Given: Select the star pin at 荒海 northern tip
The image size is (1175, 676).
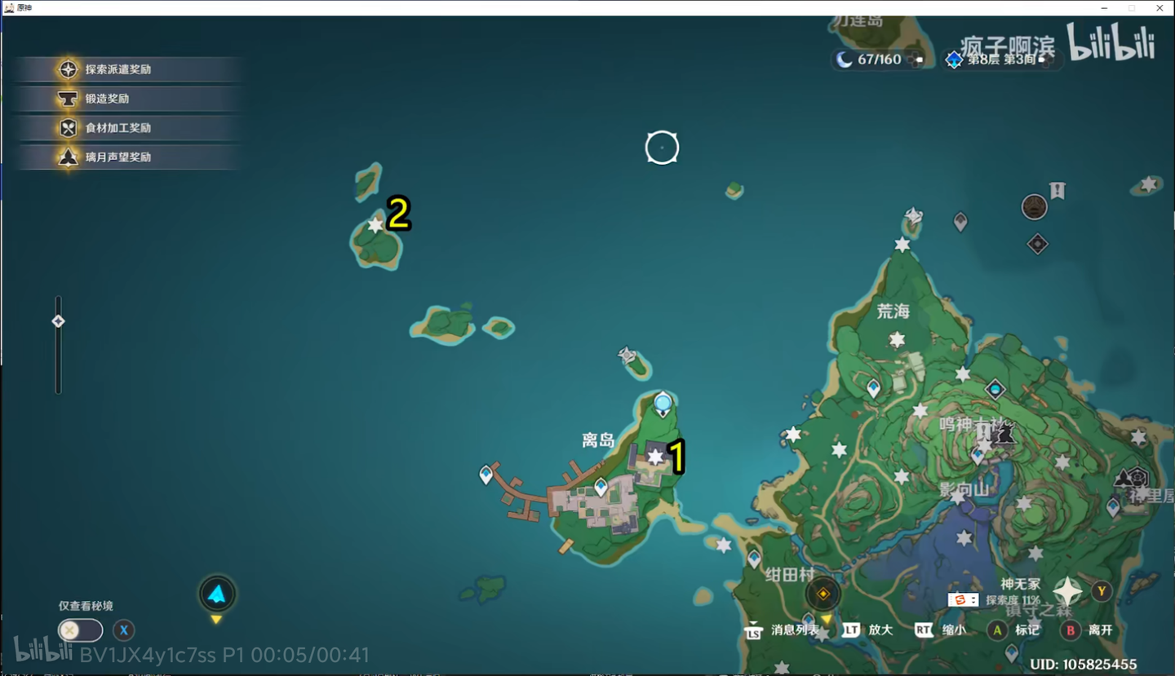Looking at the screenshot, I should tap(902, 245).
